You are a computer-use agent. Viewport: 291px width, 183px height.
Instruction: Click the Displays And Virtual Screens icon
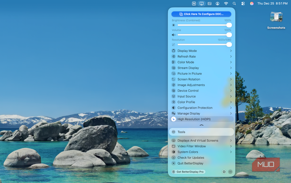[174, 140]
